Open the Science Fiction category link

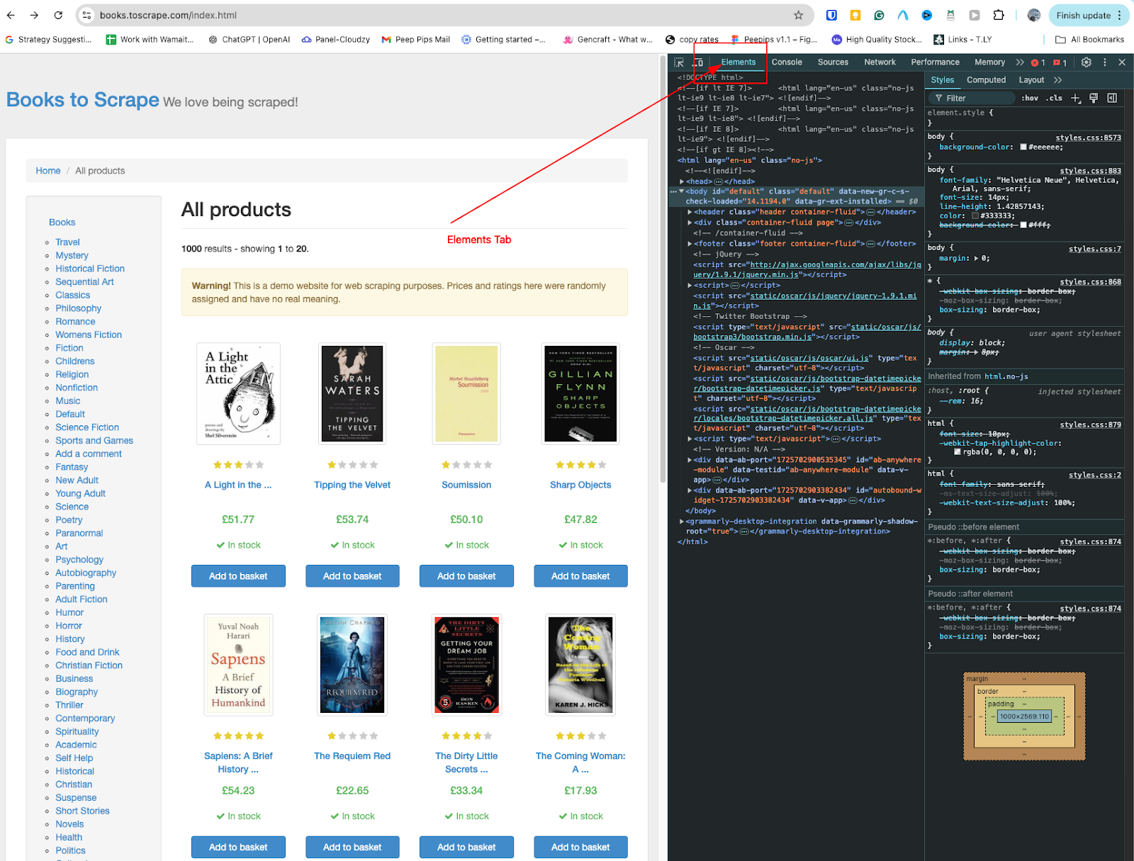click(86, 427)
